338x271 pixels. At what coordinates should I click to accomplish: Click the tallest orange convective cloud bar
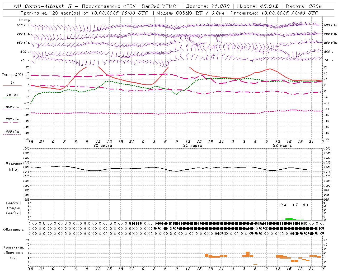tap(248, 254)
